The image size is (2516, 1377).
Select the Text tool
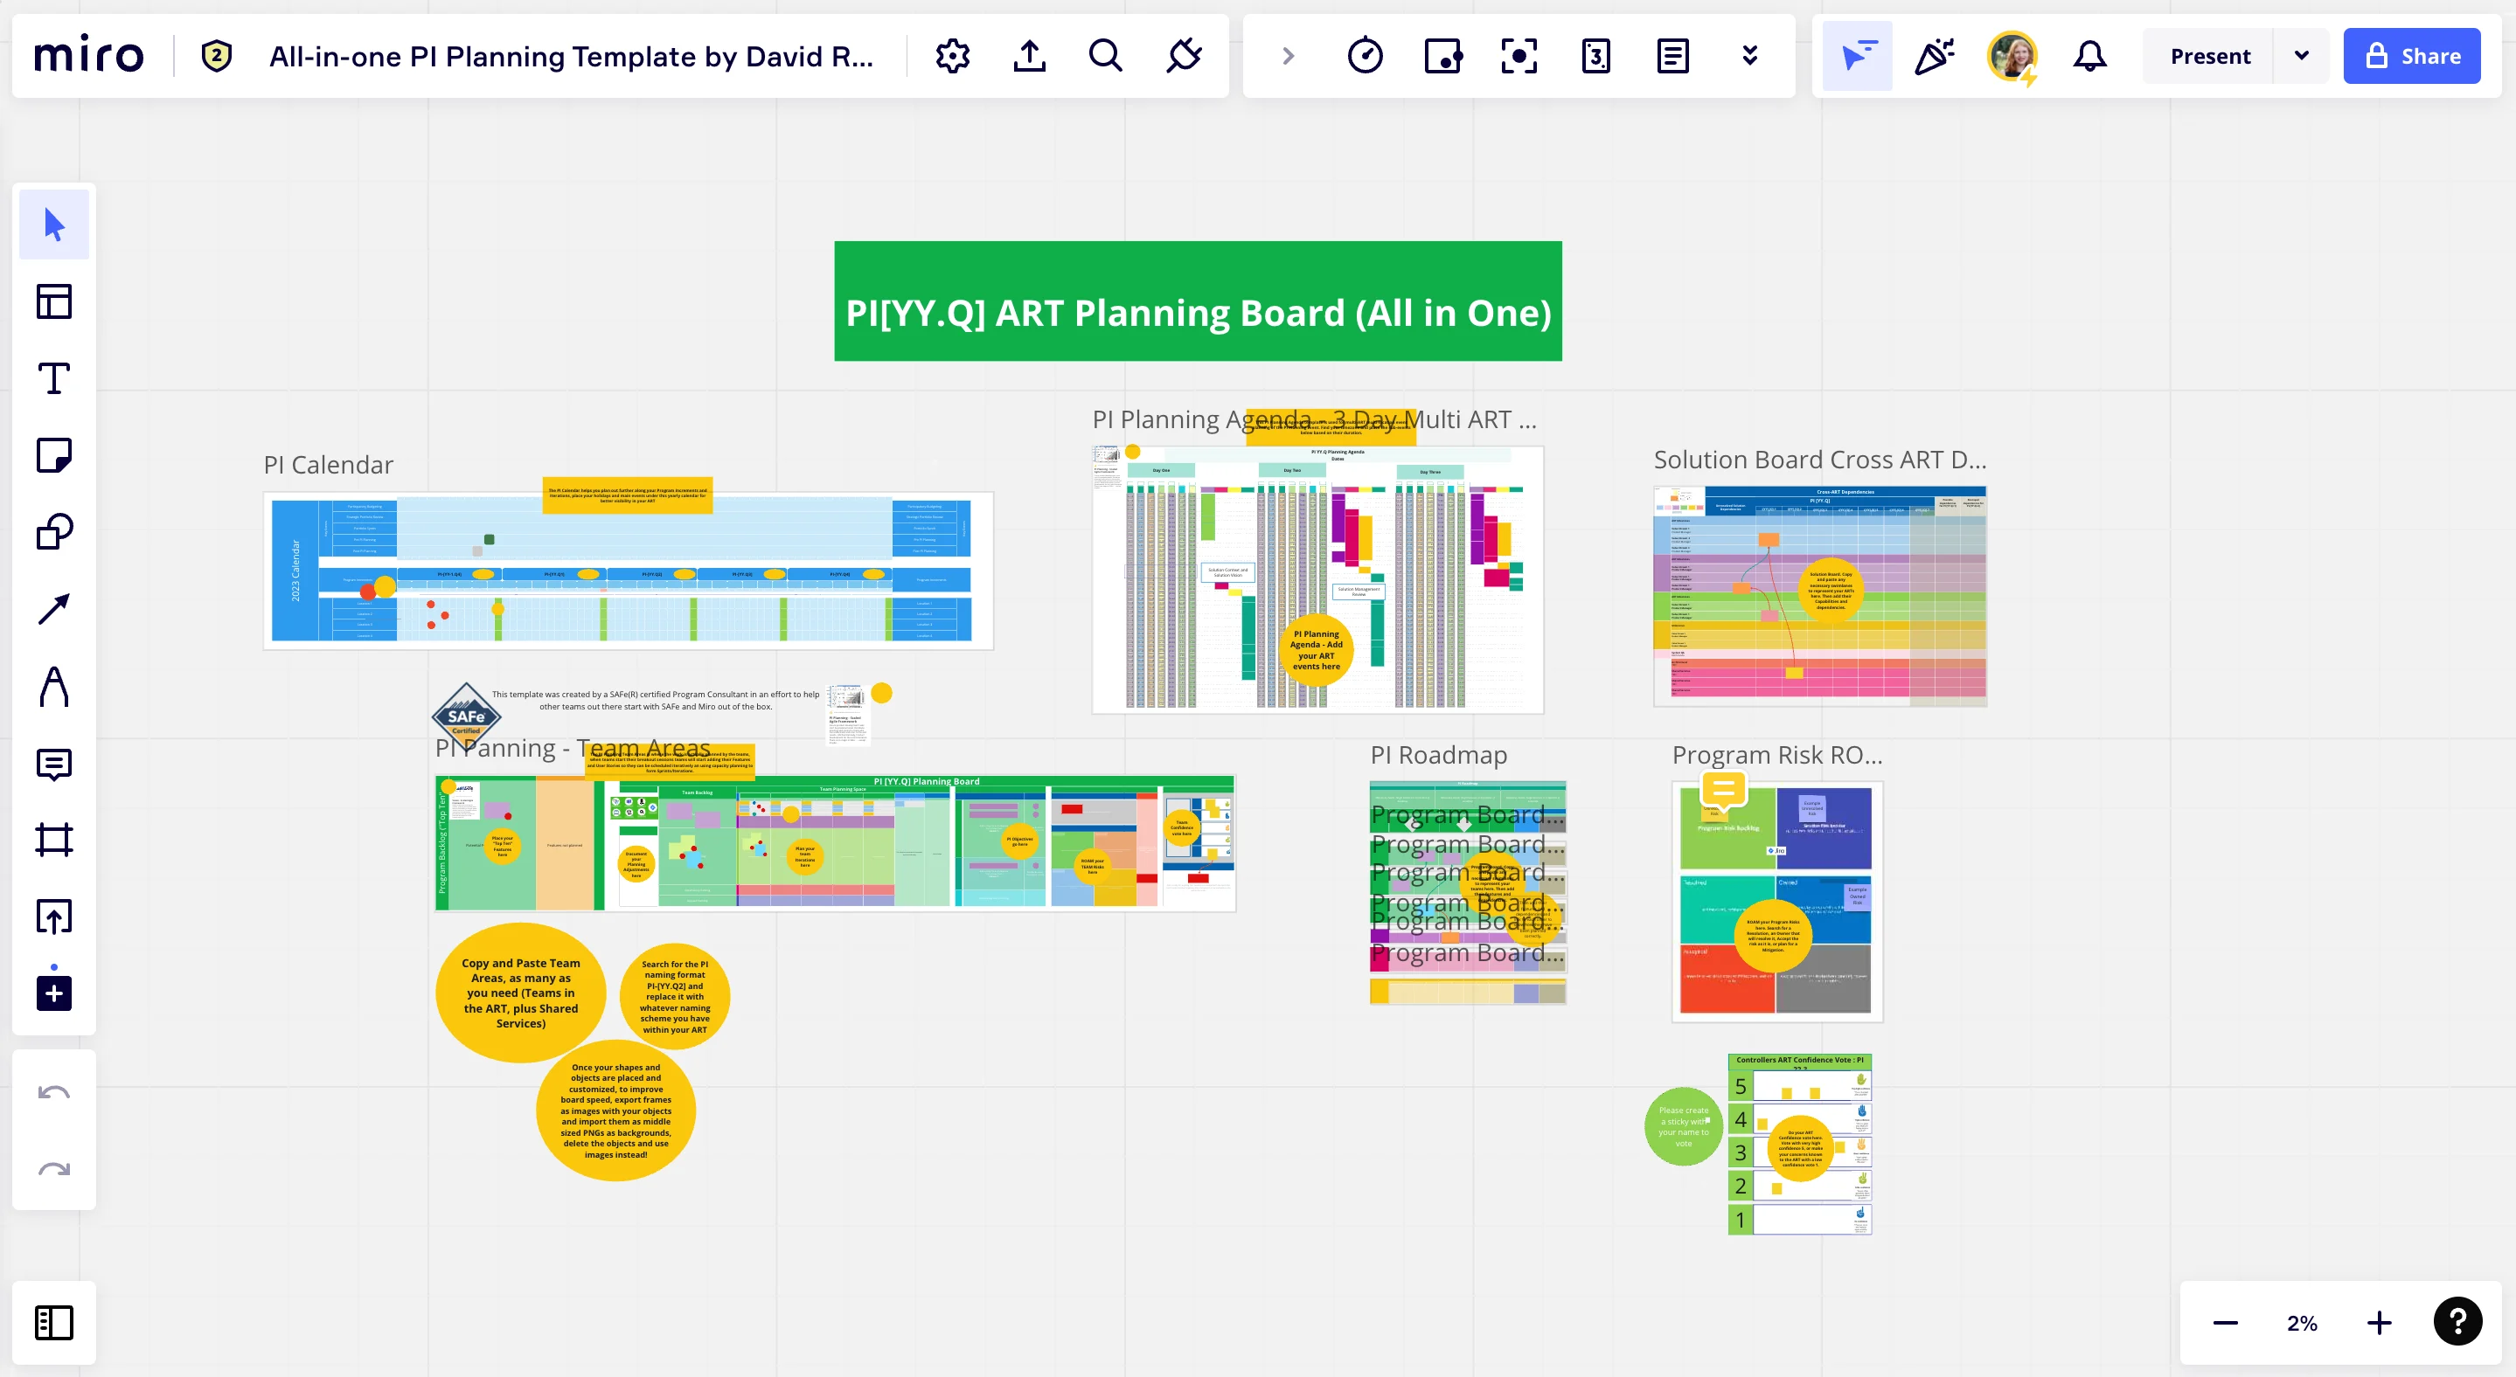click(x=53, y=378)
